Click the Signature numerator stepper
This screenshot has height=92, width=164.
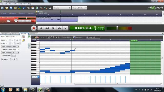pyautogui.click(x=11, y=59)
